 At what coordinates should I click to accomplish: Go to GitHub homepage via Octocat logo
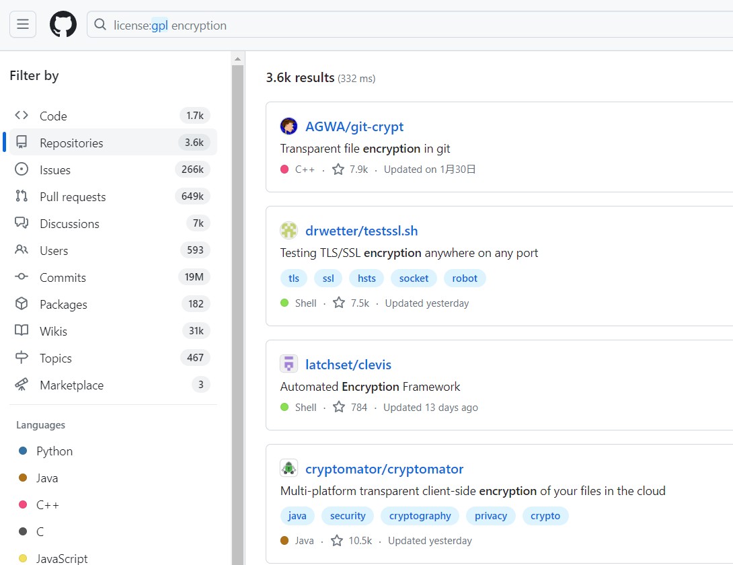pos(63,24)
